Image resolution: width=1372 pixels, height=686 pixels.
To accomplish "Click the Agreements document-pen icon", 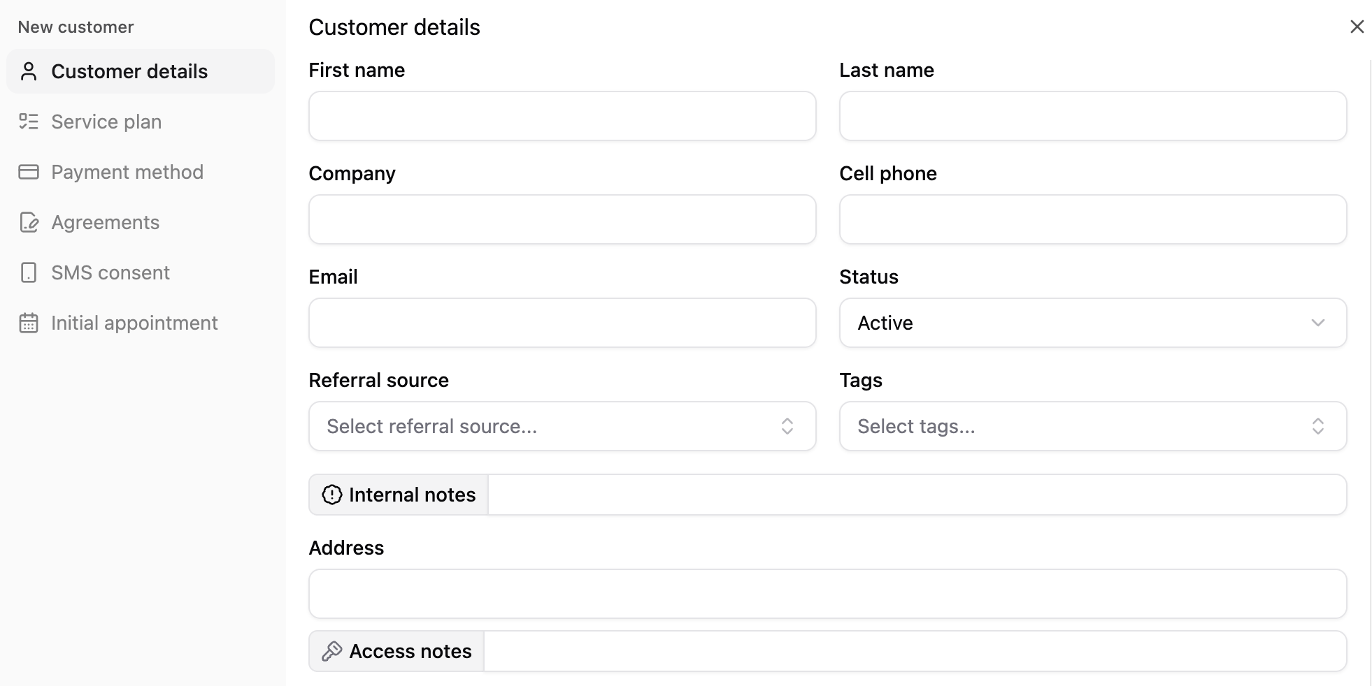I will point(29,222).
